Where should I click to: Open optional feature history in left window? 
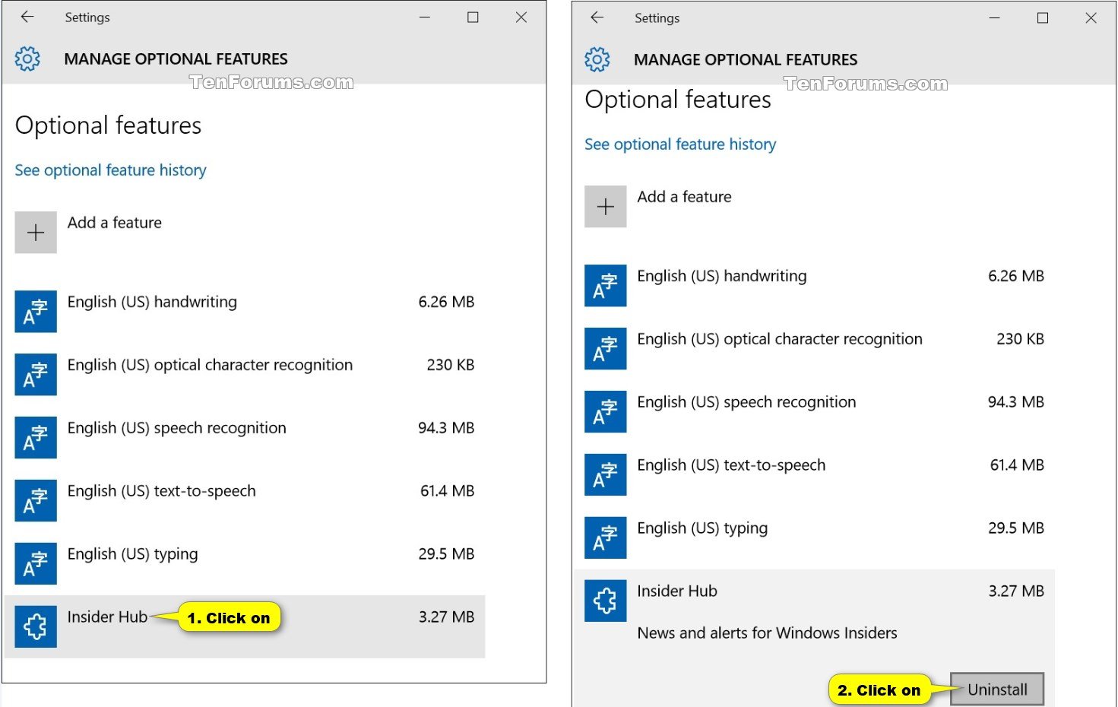[x=110, y=170]
